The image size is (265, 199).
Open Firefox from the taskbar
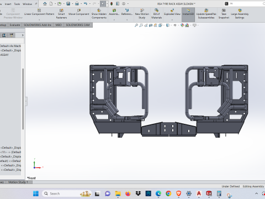tap(128, 193)
